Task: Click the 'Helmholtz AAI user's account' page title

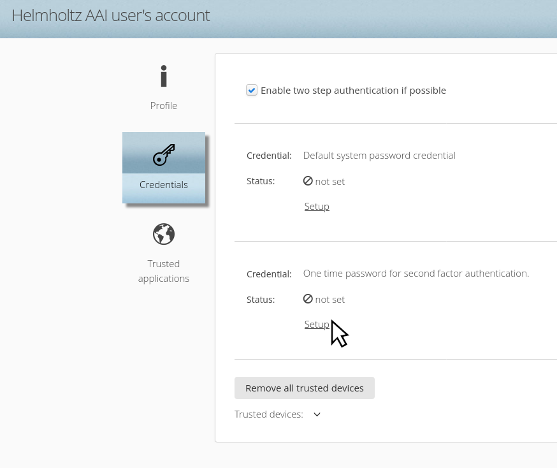Action: (111, 15)
